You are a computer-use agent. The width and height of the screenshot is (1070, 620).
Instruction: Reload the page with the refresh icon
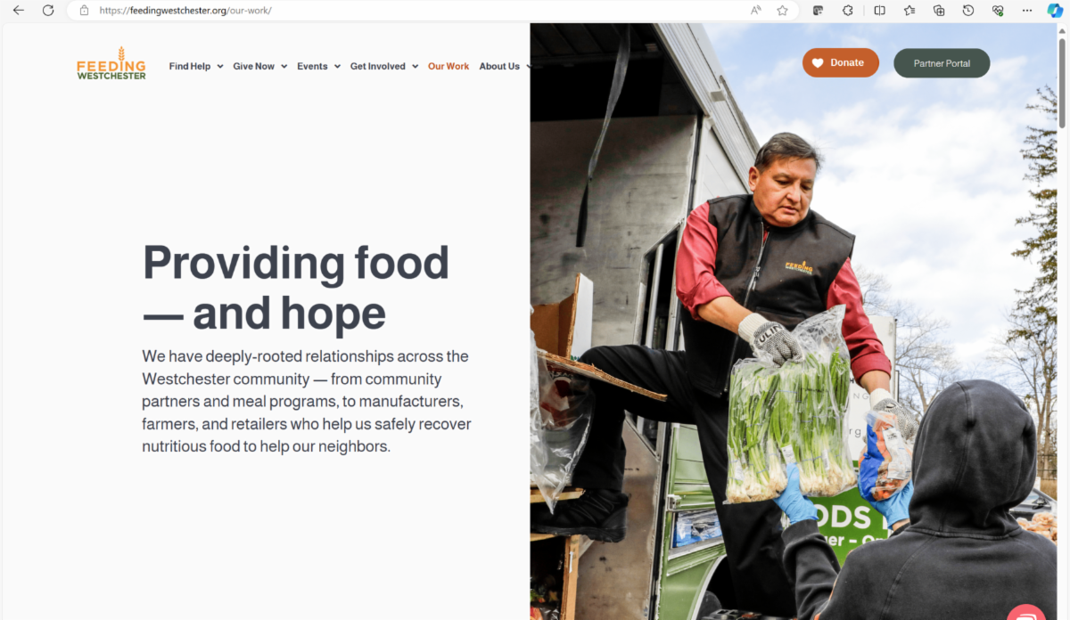point(48,11)
